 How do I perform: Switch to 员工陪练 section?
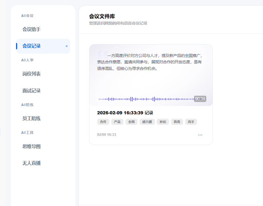point(32,119)
